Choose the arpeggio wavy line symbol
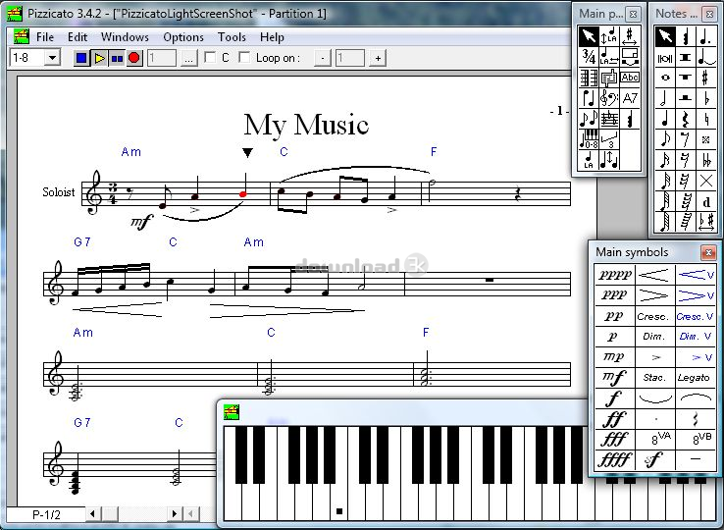The image size is (724, 530). click(x=696, y=419)
